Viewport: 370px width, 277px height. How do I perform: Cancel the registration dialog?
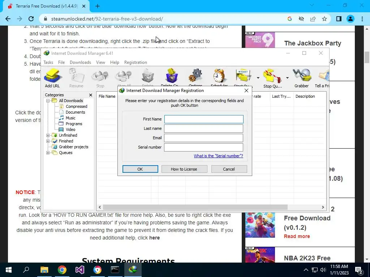(229, 169)
